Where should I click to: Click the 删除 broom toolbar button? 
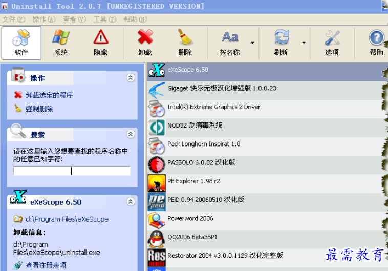tap(185, 43)
